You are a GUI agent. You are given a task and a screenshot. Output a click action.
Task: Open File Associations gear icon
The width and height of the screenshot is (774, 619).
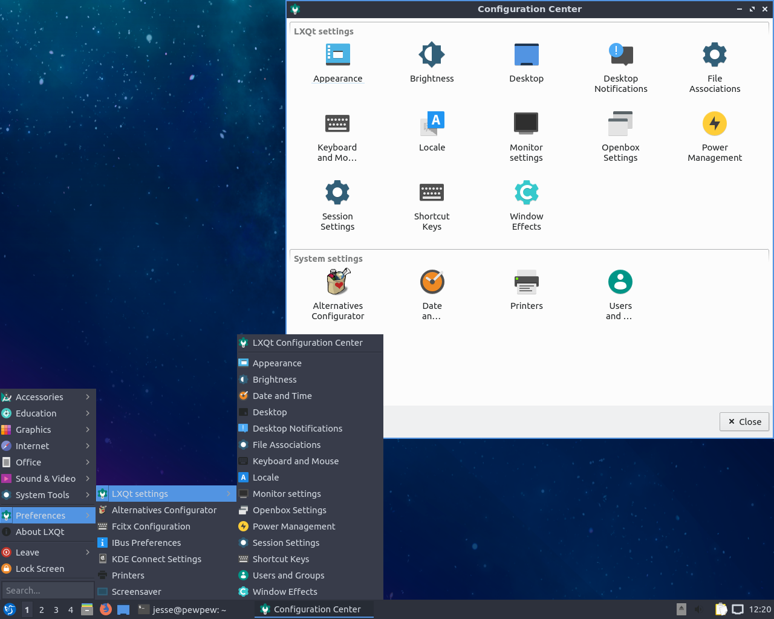tap(715, 54)
